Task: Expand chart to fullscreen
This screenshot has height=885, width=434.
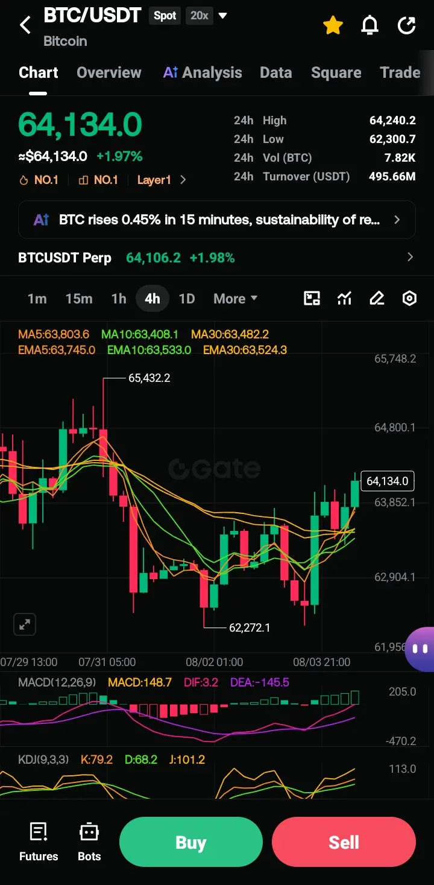Action: 25,624
